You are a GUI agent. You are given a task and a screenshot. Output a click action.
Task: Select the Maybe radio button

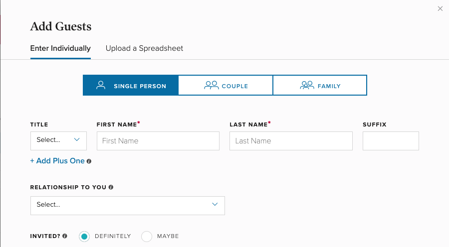147,237
